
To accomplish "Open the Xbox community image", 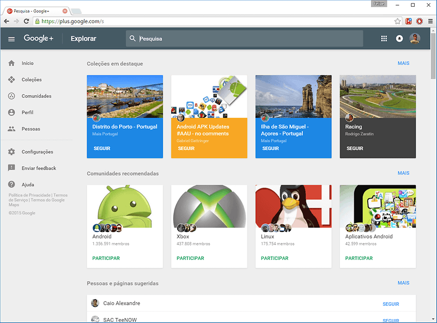I will point(209,206).
